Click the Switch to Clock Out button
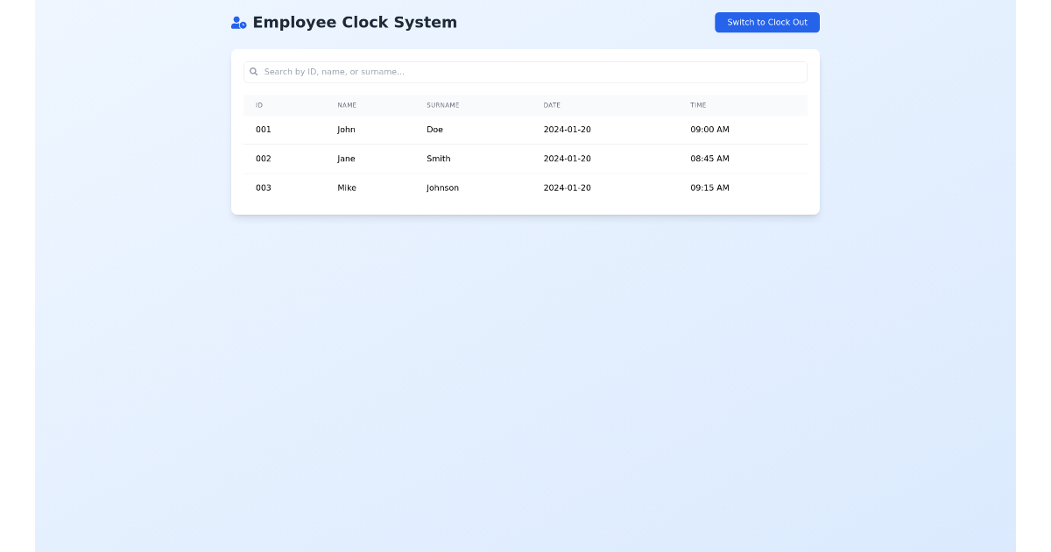This screenshot has height=552, width=1051. point(766,22)
